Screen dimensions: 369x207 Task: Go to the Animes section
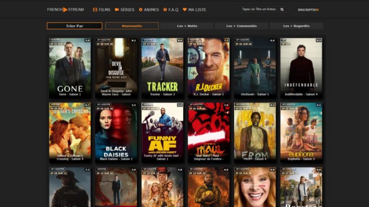tap(148, 9)
